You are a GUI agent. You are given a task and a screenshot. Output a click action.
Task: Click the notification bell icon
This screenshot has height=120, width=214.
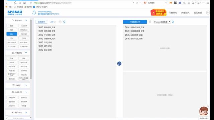[x=34, y=13]
